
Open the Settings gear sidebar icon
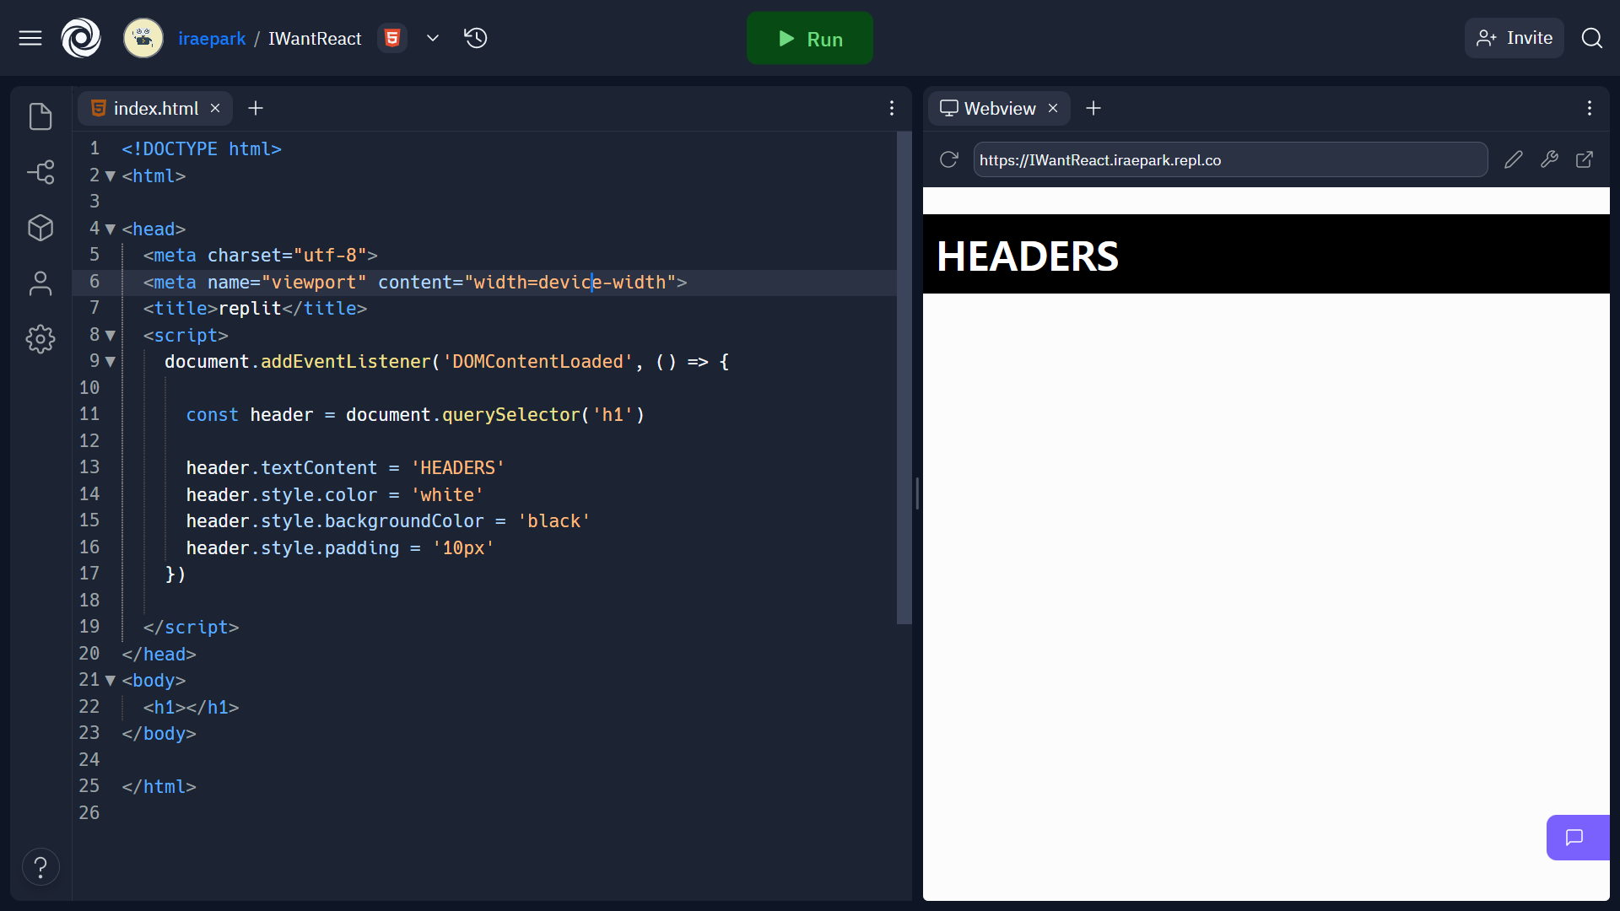pos(40,339)
